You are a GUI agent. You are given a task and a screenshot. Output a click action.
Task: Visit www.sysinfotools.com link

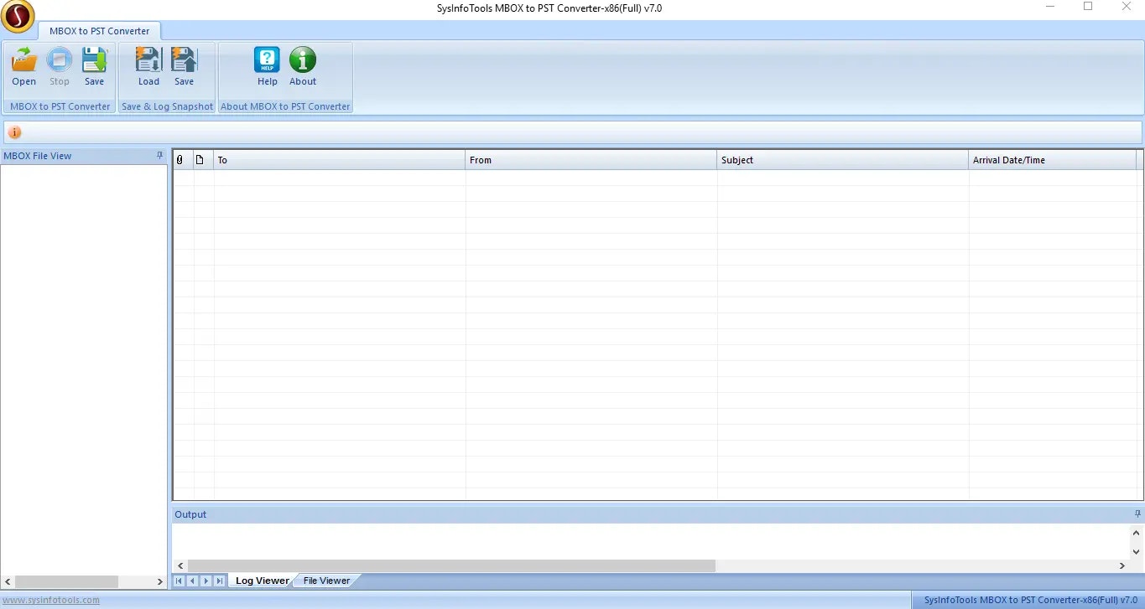[51, 600]
